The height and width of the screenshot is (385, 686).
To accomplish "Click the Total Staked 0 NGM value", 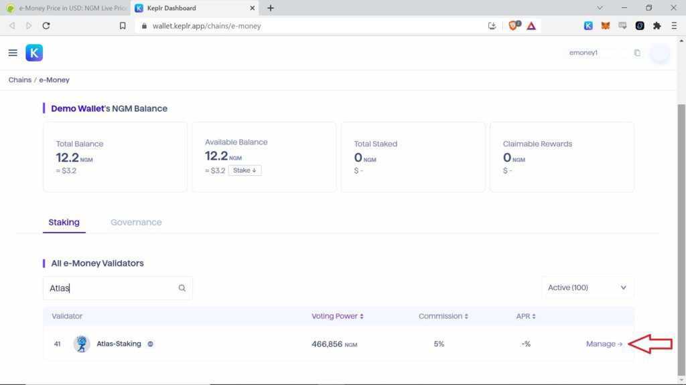I will [365, 158].
